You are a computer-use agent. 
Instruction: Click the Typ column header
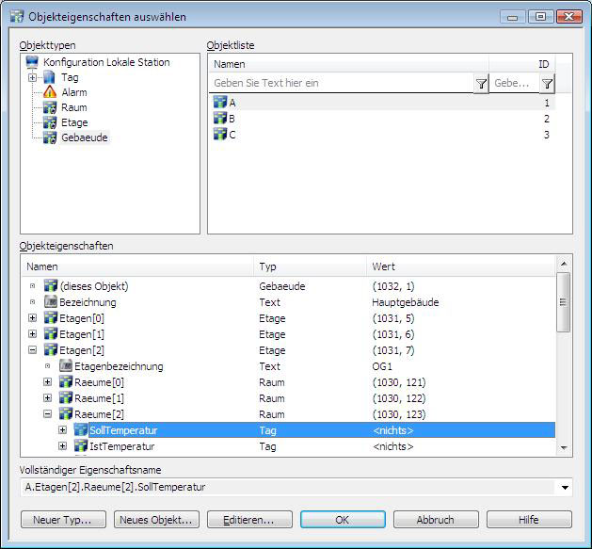pyautogui.click(x=310, y=266)
